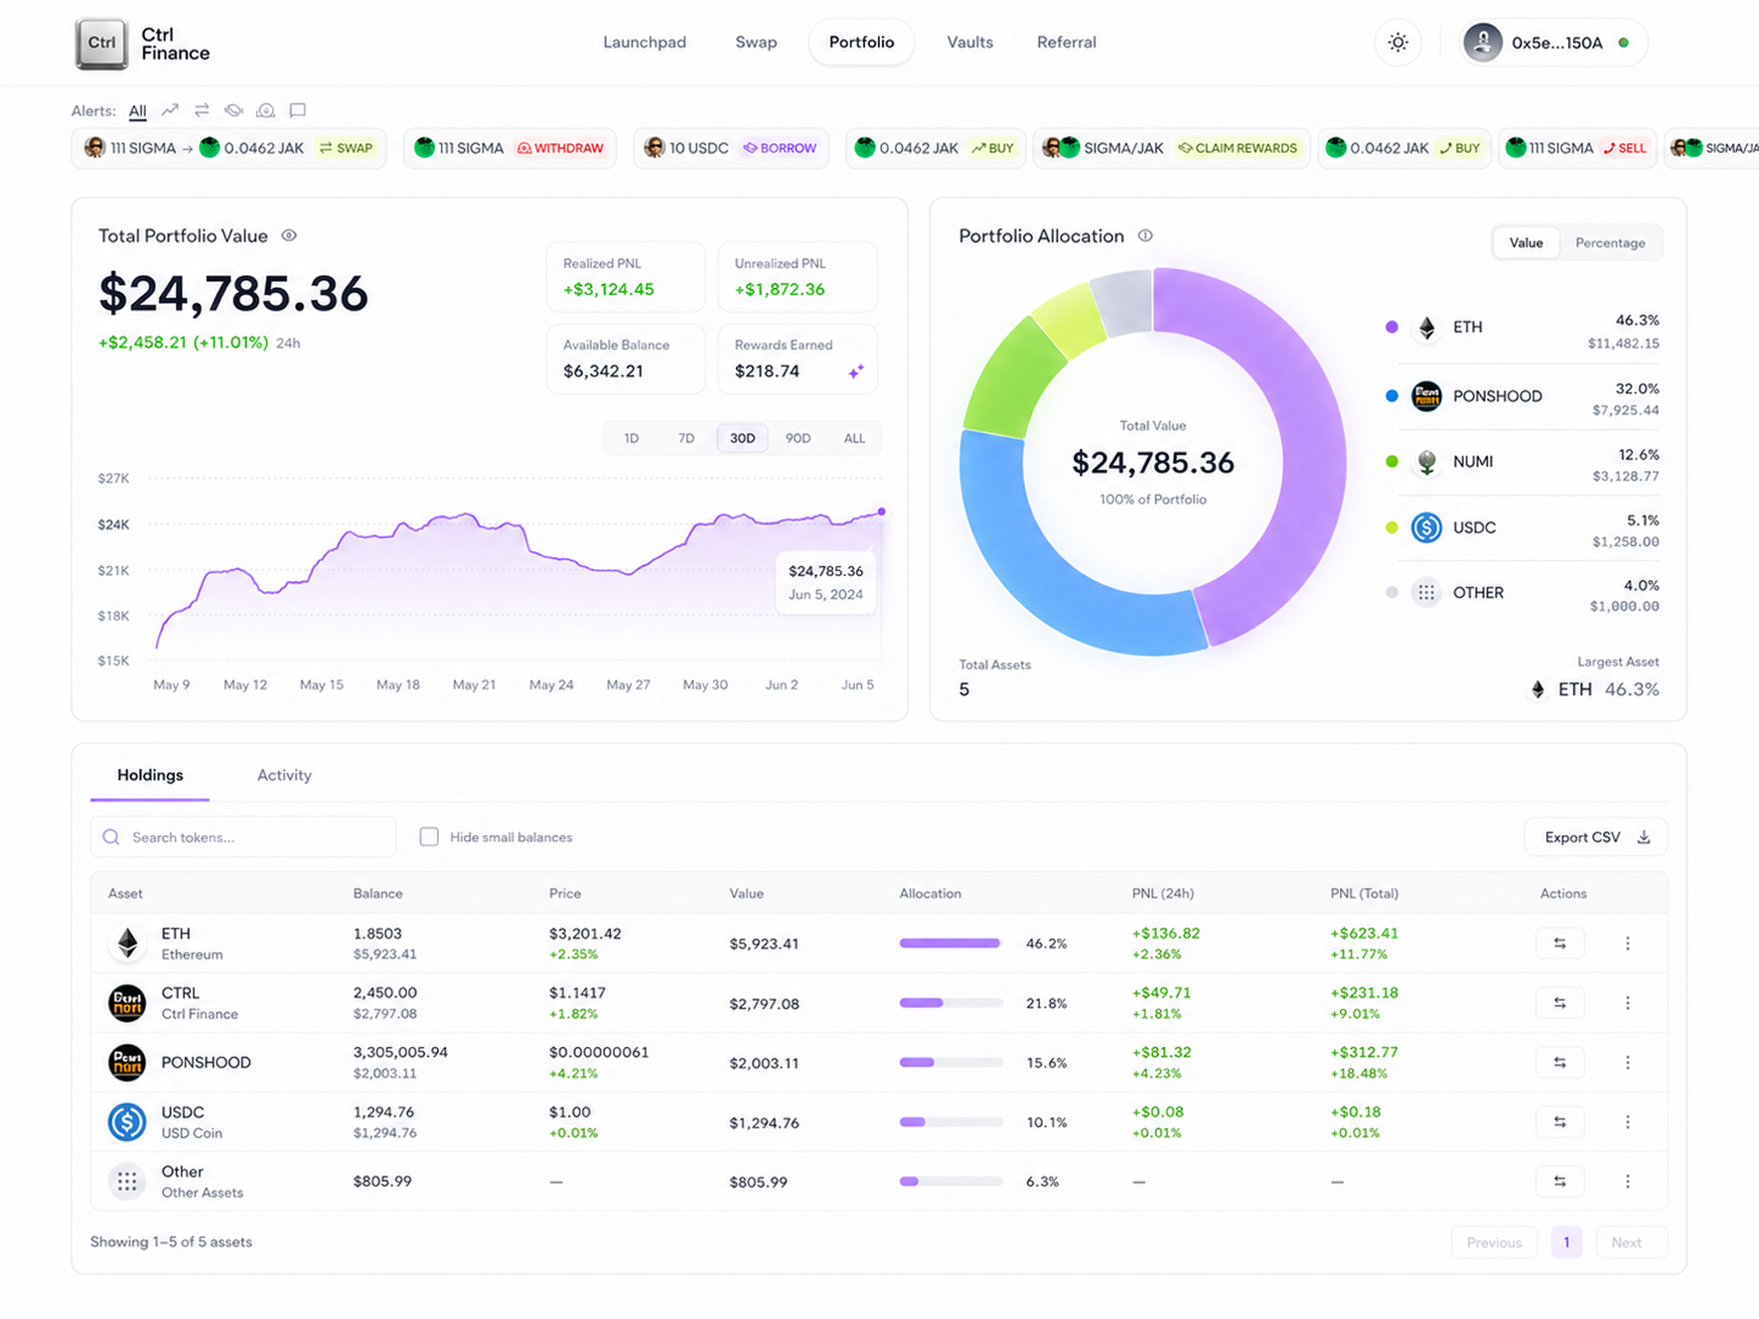Viewport: 1759px width, 1319px height.
Task: Click the CTRL Ctrl Finance asset icon
Action: tap(127, 1003)
